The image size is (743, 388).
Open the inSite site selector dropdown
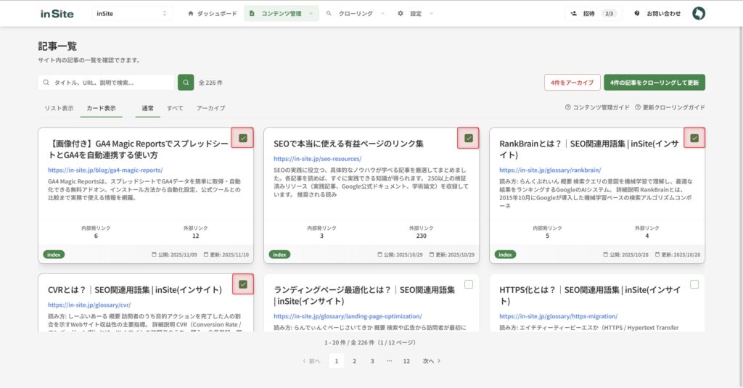point(132,13)
